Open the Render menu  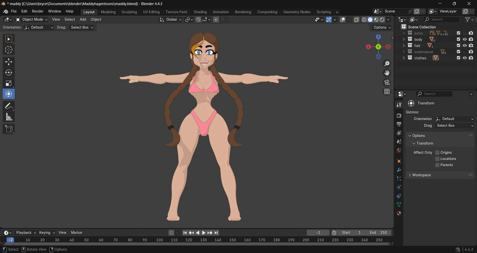coord(38,11)
